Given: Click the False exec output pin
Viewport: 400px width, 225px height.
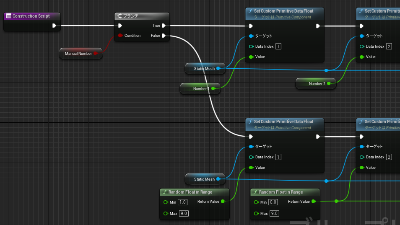Looking at the screenshot, I should point(164,36).
